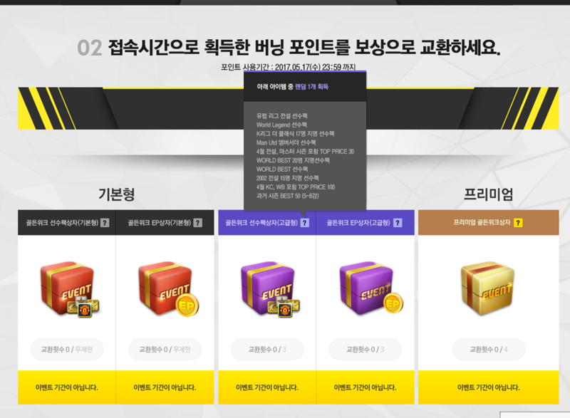Open help for 골든위크 EP상자(기본형)
This screenshot has width=570, height=418.
point(198,223)
